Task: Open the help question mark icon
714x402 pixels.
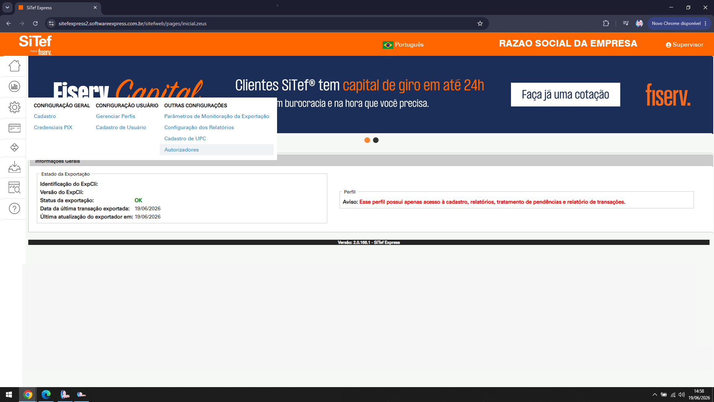Action: [15, 208]
